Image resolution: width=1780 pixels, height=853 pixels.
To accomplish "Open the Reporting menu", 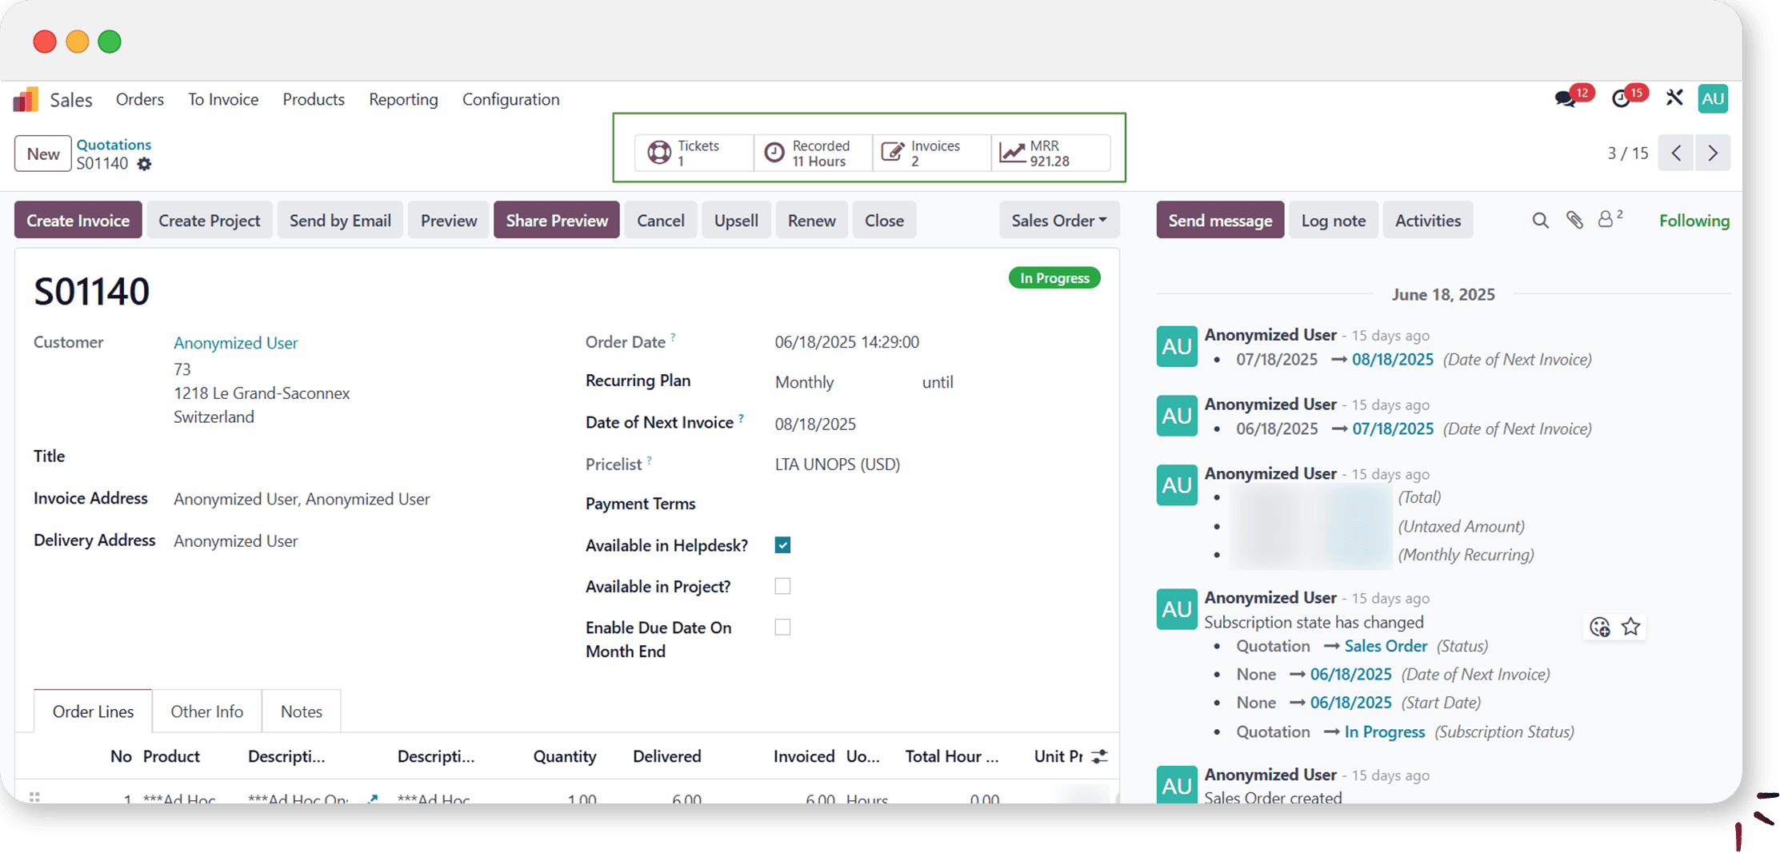I will [403, 99].
